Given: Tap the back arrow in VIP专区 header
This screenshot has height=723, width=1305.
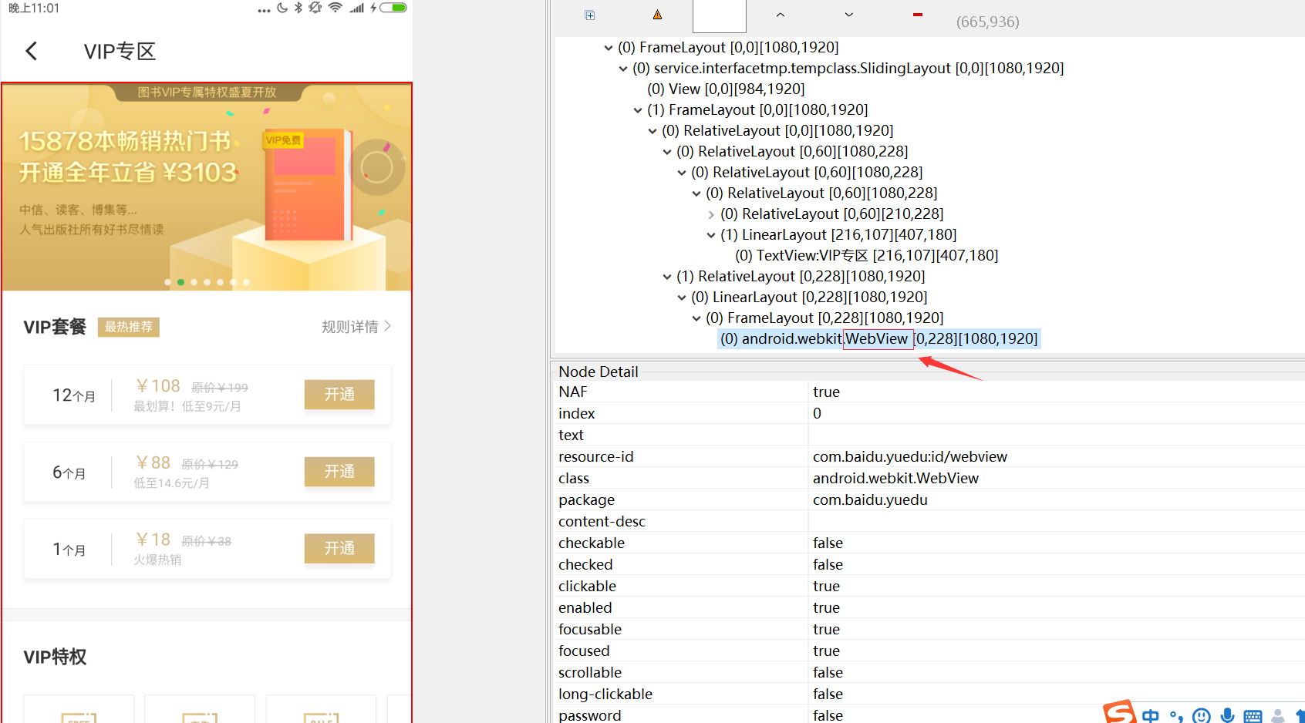Looking at the screenshot, I should pyautogui.click(x=32, y=52).
